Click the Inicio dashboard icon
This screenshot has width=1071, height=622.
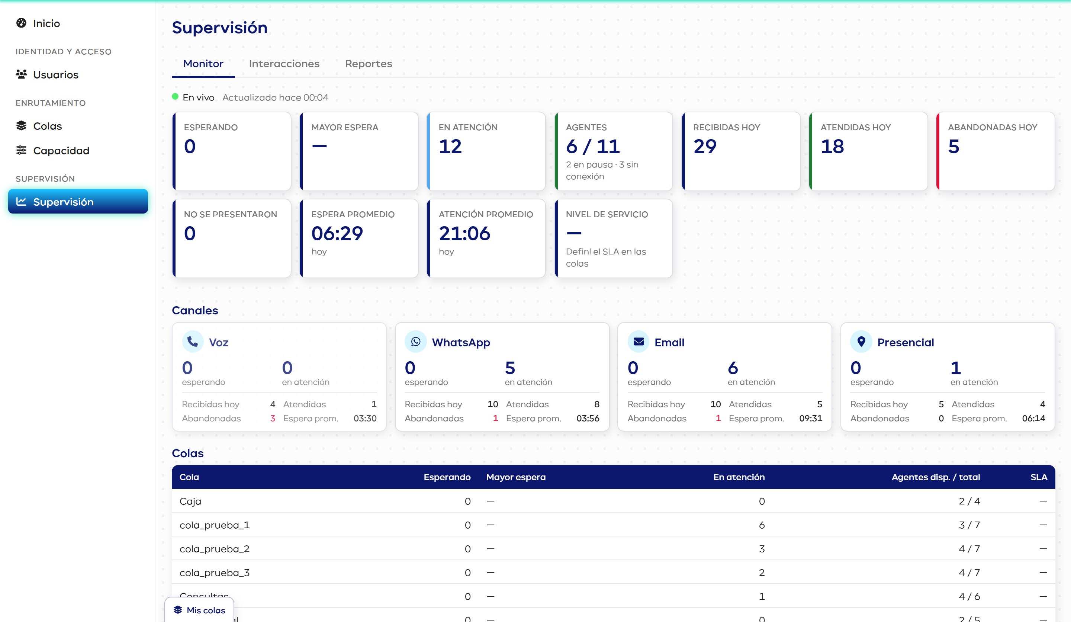tap(21, 23)
